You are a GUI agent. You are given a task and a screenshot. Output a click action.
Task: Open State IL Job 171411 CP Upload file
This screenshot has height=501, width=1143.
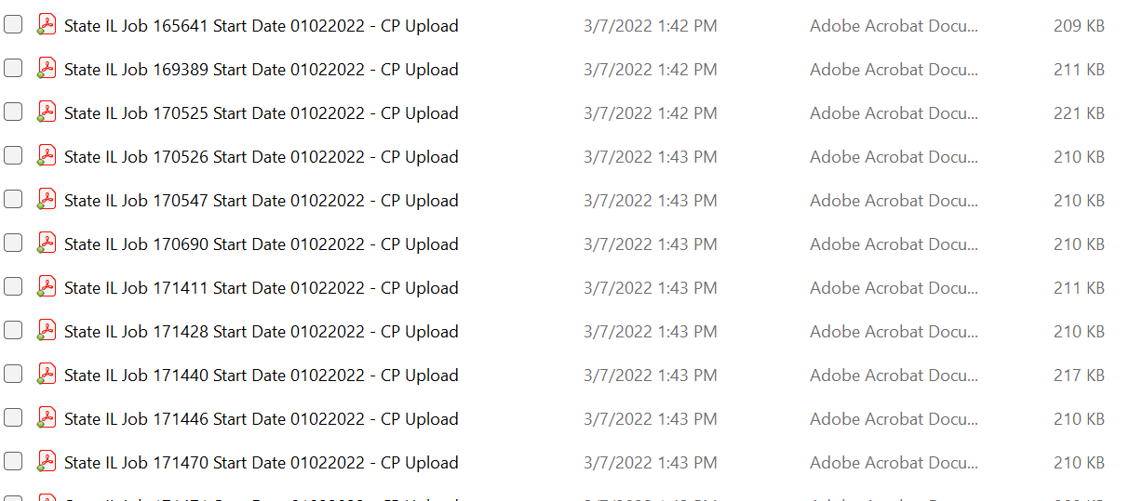tap(262, 288)
